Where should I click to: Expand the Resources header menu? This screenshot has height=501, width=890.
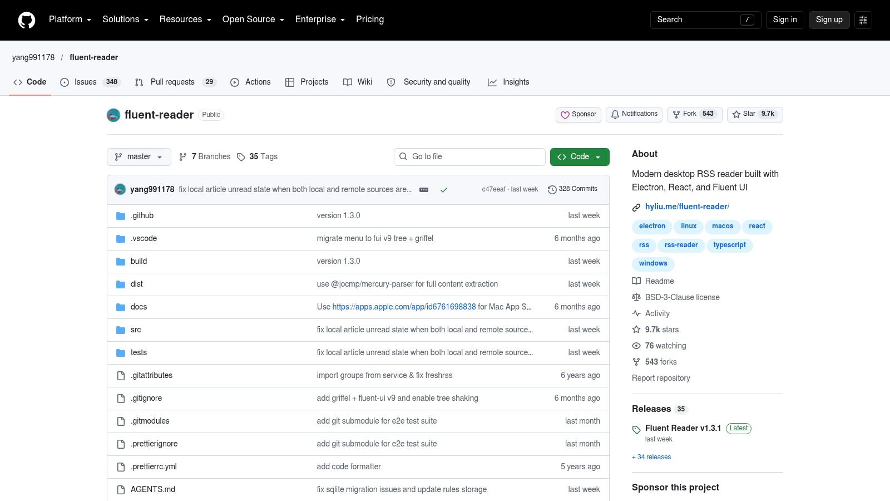coord(186,19)
